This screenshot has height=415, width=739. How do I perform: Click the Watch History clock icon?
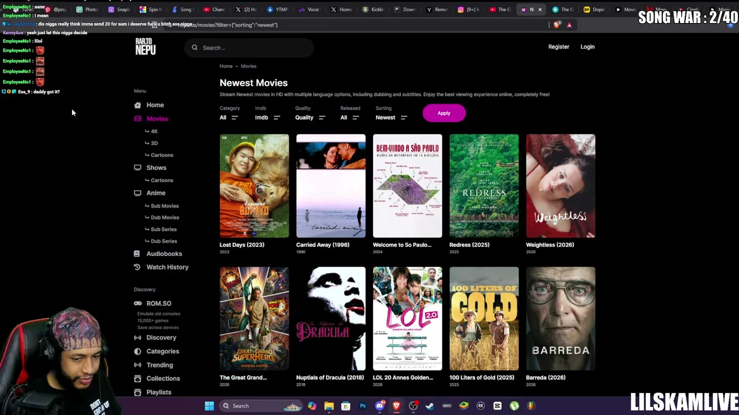tap(137, 267)
